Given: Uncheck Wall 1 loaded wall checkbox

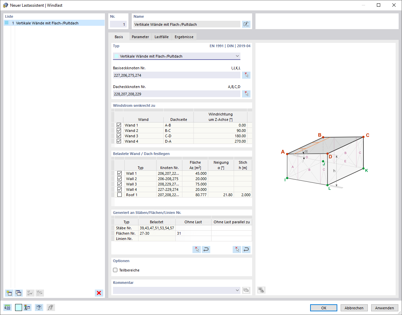Looking at the screenshot, I should click(x=119, y=173).
